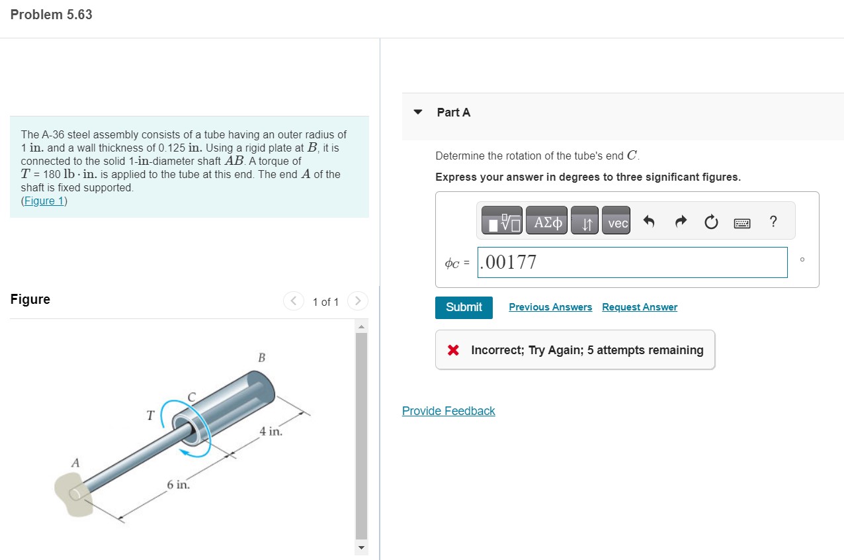Open Provide Feedback link
Viewport: 844px width, 560px height.
448,410
